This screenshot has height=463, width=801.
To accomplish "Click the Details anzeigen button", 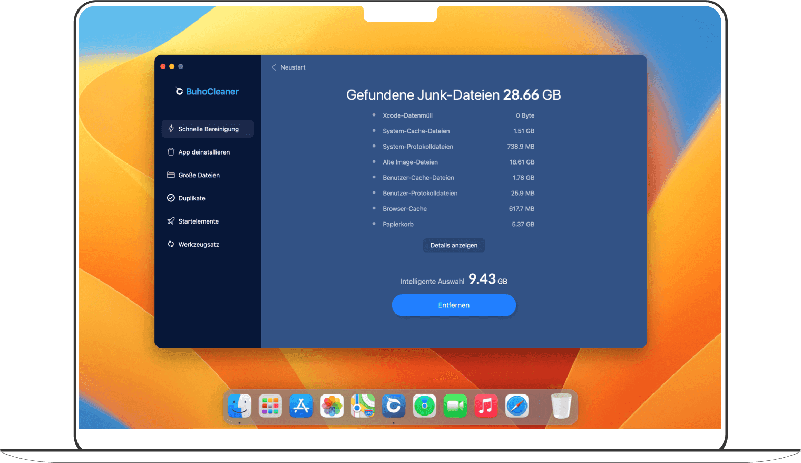I will (454, 245).
